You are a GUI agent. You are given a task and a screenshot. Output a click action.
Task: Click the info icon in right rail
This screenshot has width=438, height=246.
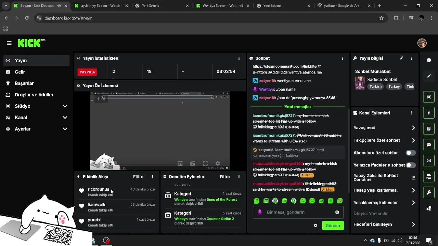tap(429, 60)
